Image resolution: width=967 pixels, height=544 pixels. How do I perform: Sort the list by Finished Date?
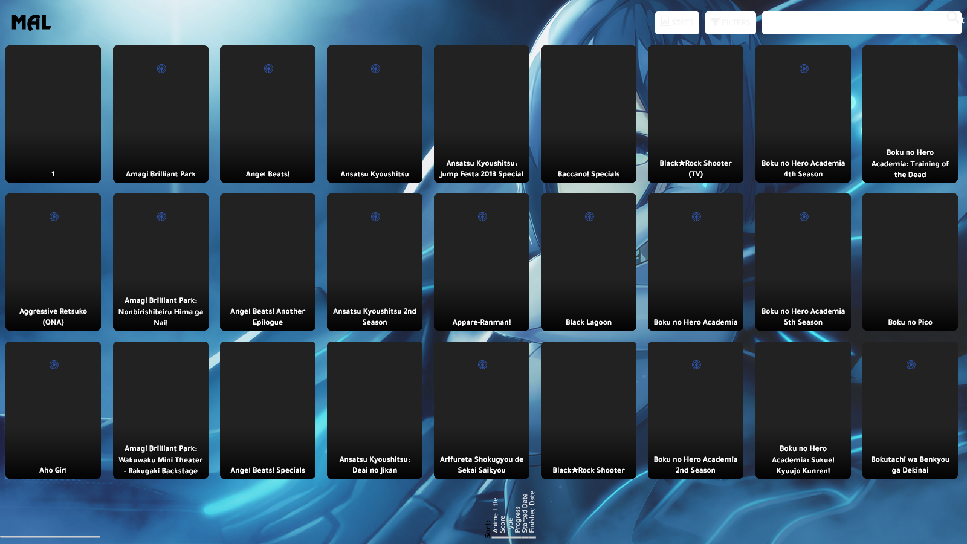point(532,511)
